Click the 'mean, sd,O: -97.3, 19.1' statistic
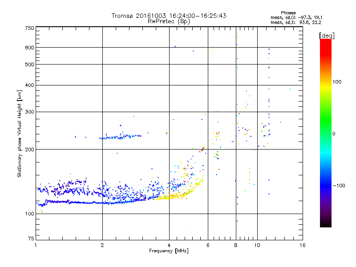 pos(296,18)
